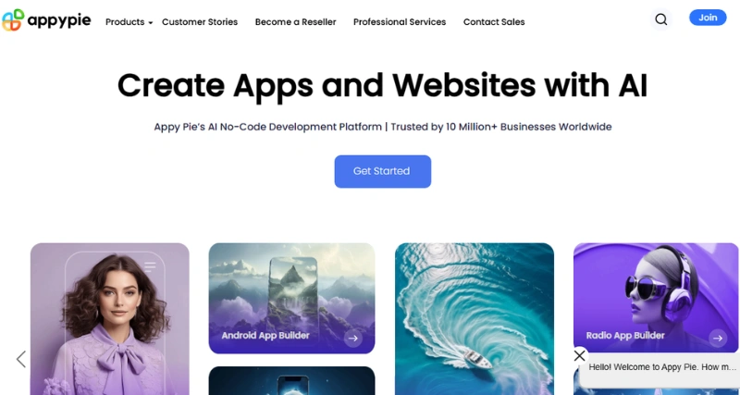
Task: Open the Hello Welcome chat message
Action: (x=662, y=367)
